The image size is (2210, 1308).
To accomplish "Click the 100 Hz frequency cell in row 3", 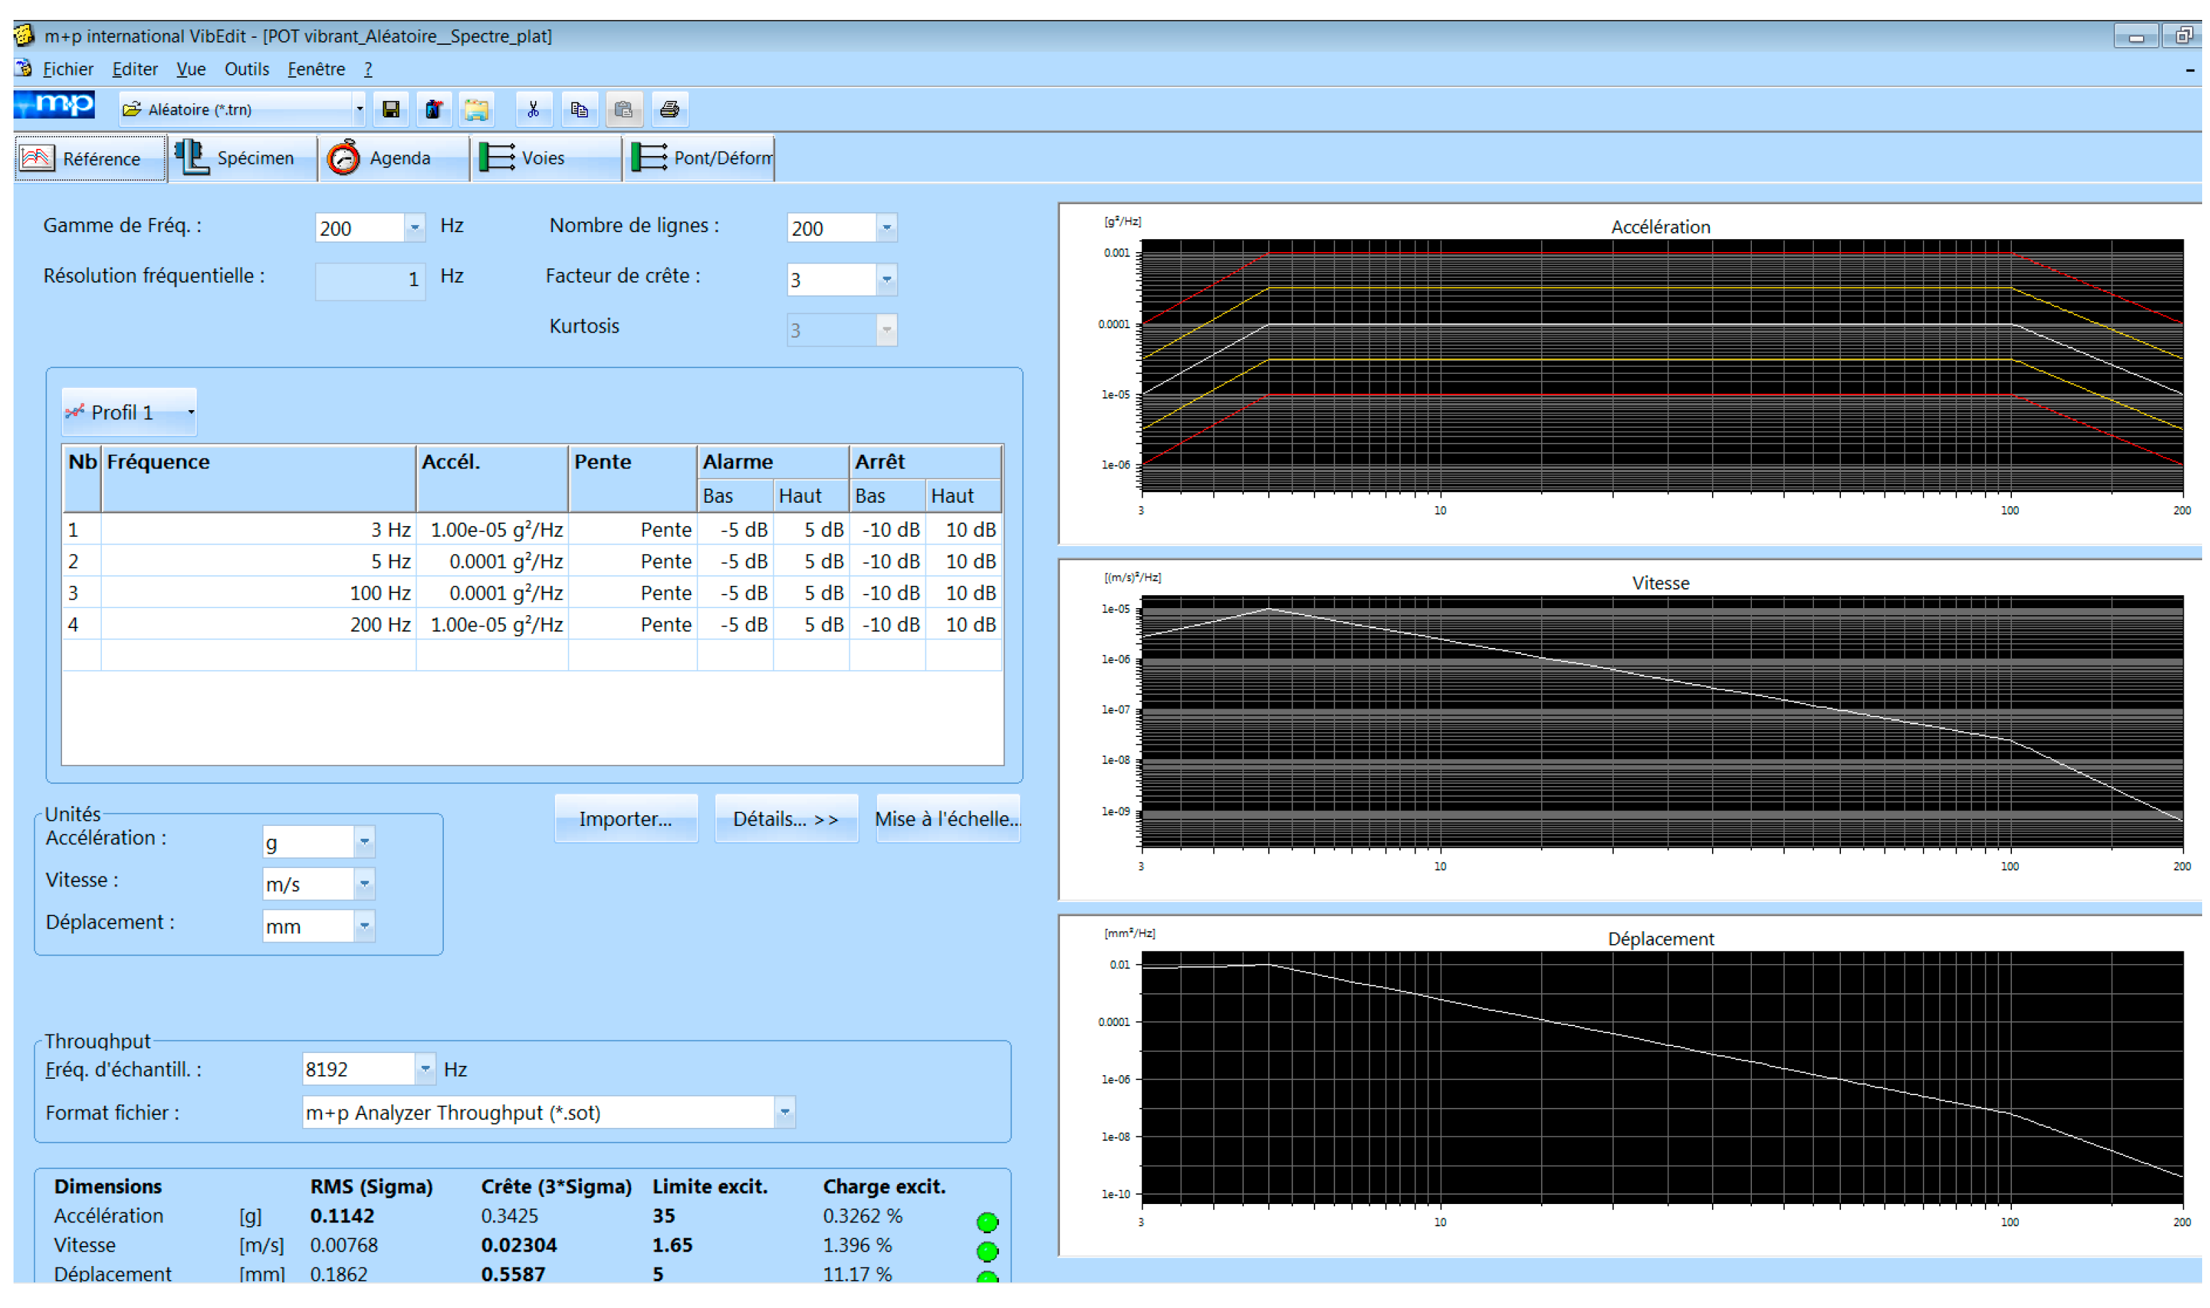I will click(259, 593).
